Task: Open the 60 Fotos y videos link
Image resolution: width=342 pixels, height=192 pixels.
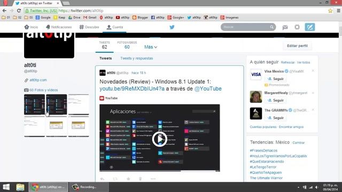Action: [x=44, y=90]
